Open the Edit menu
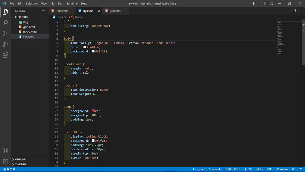 pyautogui.click(x=20, y=3)
